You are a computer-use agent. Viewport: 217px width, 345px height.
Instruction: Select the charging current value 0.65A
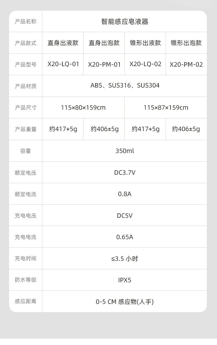coord(125,237)
